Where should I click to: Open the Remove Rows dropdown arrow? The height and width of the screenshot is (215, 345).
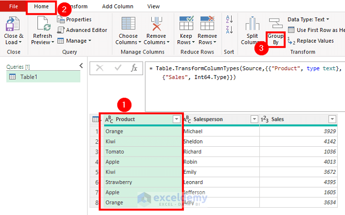tap(215, 42)
